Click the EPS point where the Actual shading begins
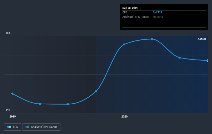Viewport: 212px width, 134px height. pos(96,91)
